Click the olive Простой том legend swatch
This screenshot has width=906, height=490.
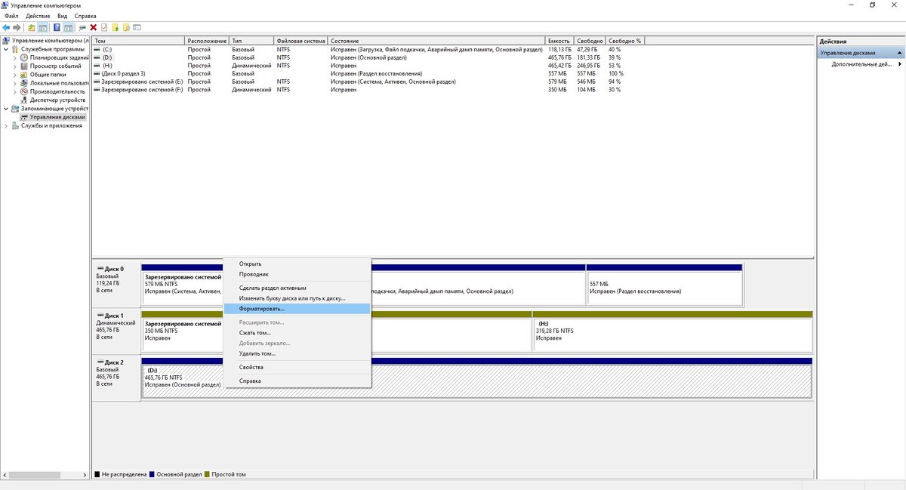[x=208, y=474]
